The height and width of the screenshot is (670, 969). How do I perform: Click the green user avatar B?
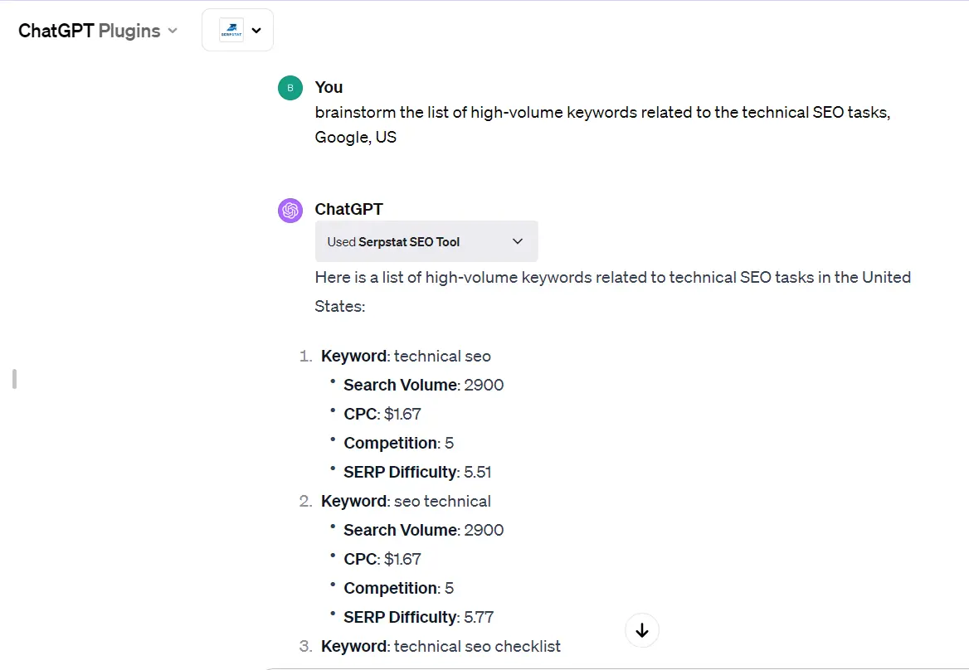click(290, 88)
